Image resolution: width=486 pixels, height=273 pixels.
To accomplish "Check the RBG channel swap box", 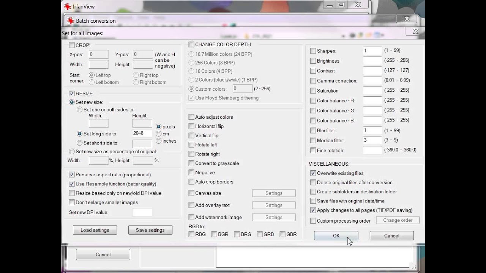I will coord(191,234).
